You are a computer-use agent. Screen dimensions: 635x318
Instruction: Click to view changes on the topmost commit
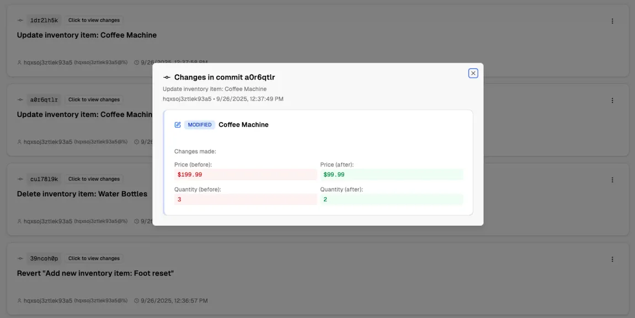94,20
